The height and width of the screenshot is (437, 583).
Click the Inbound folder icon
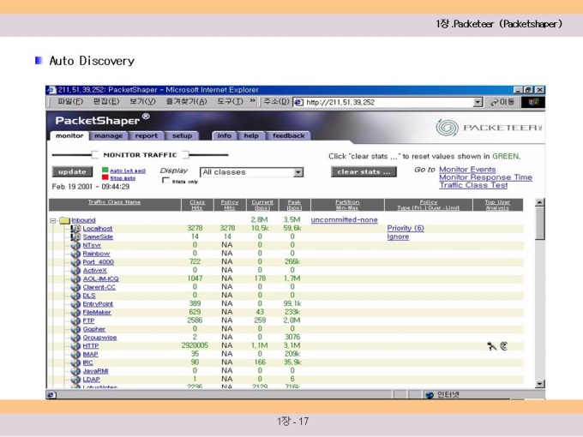(x=64, y=220)
